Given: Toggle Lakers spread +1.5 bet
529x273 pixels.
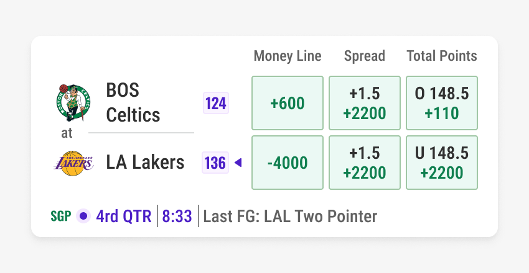Looking at the screenshot, I should (365, 163).
